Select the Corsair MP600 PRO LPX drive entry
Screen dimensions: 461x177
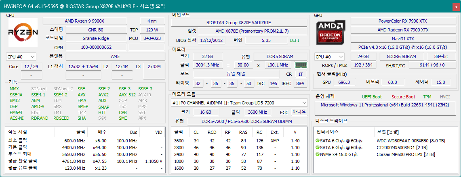click(x=386, y=154)
